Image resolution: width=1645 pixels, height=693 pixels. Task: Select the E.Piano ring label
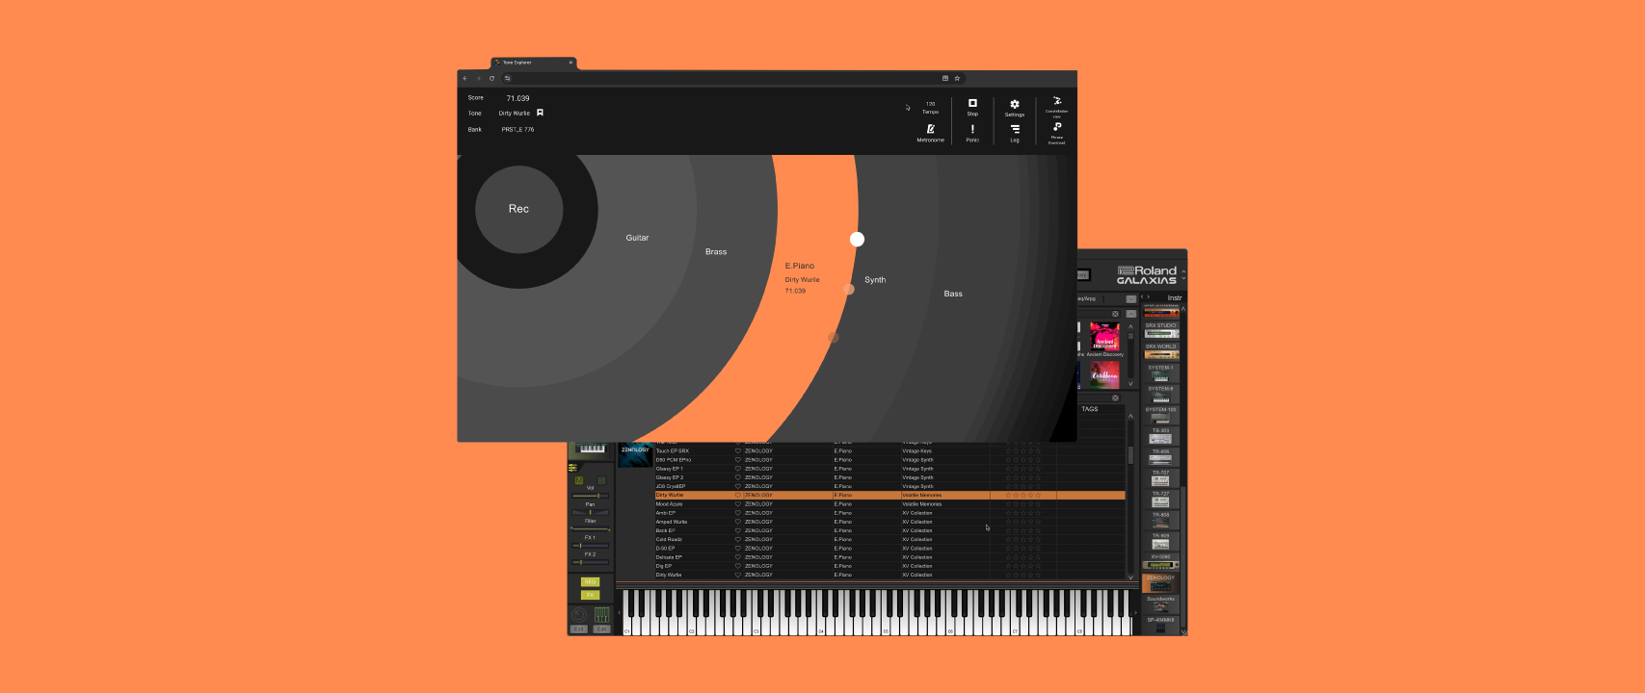click(800, 266)
